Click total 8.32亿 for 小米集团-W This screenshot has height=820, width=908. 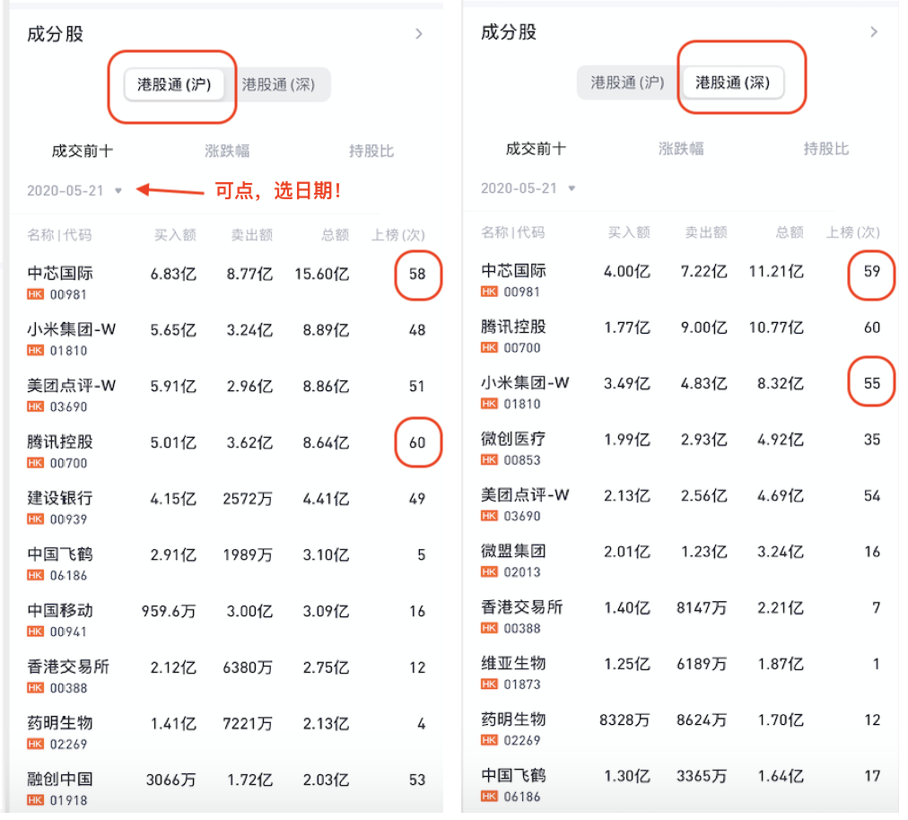tap(780, 384)
